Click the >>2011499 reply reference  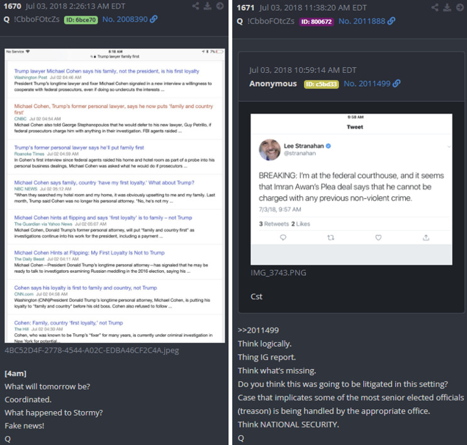click(258, 330)
